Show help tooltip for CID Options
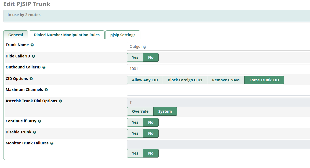310x168 pixels. (31, 79)
